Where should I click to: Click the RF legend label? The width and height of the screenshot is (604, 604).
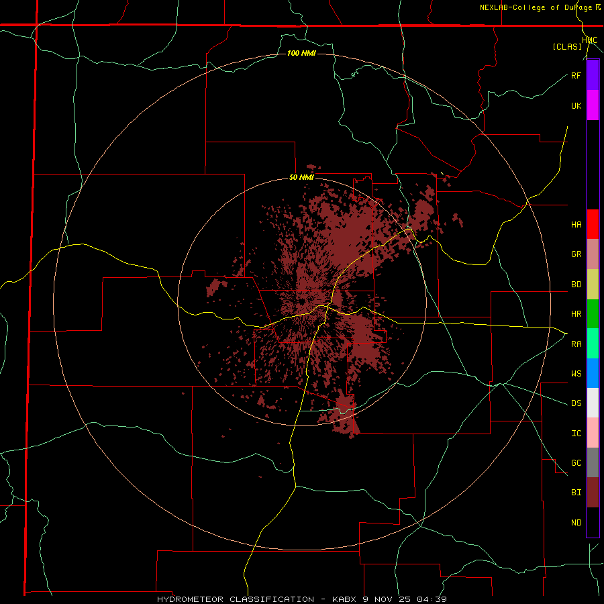pos(576,75)
